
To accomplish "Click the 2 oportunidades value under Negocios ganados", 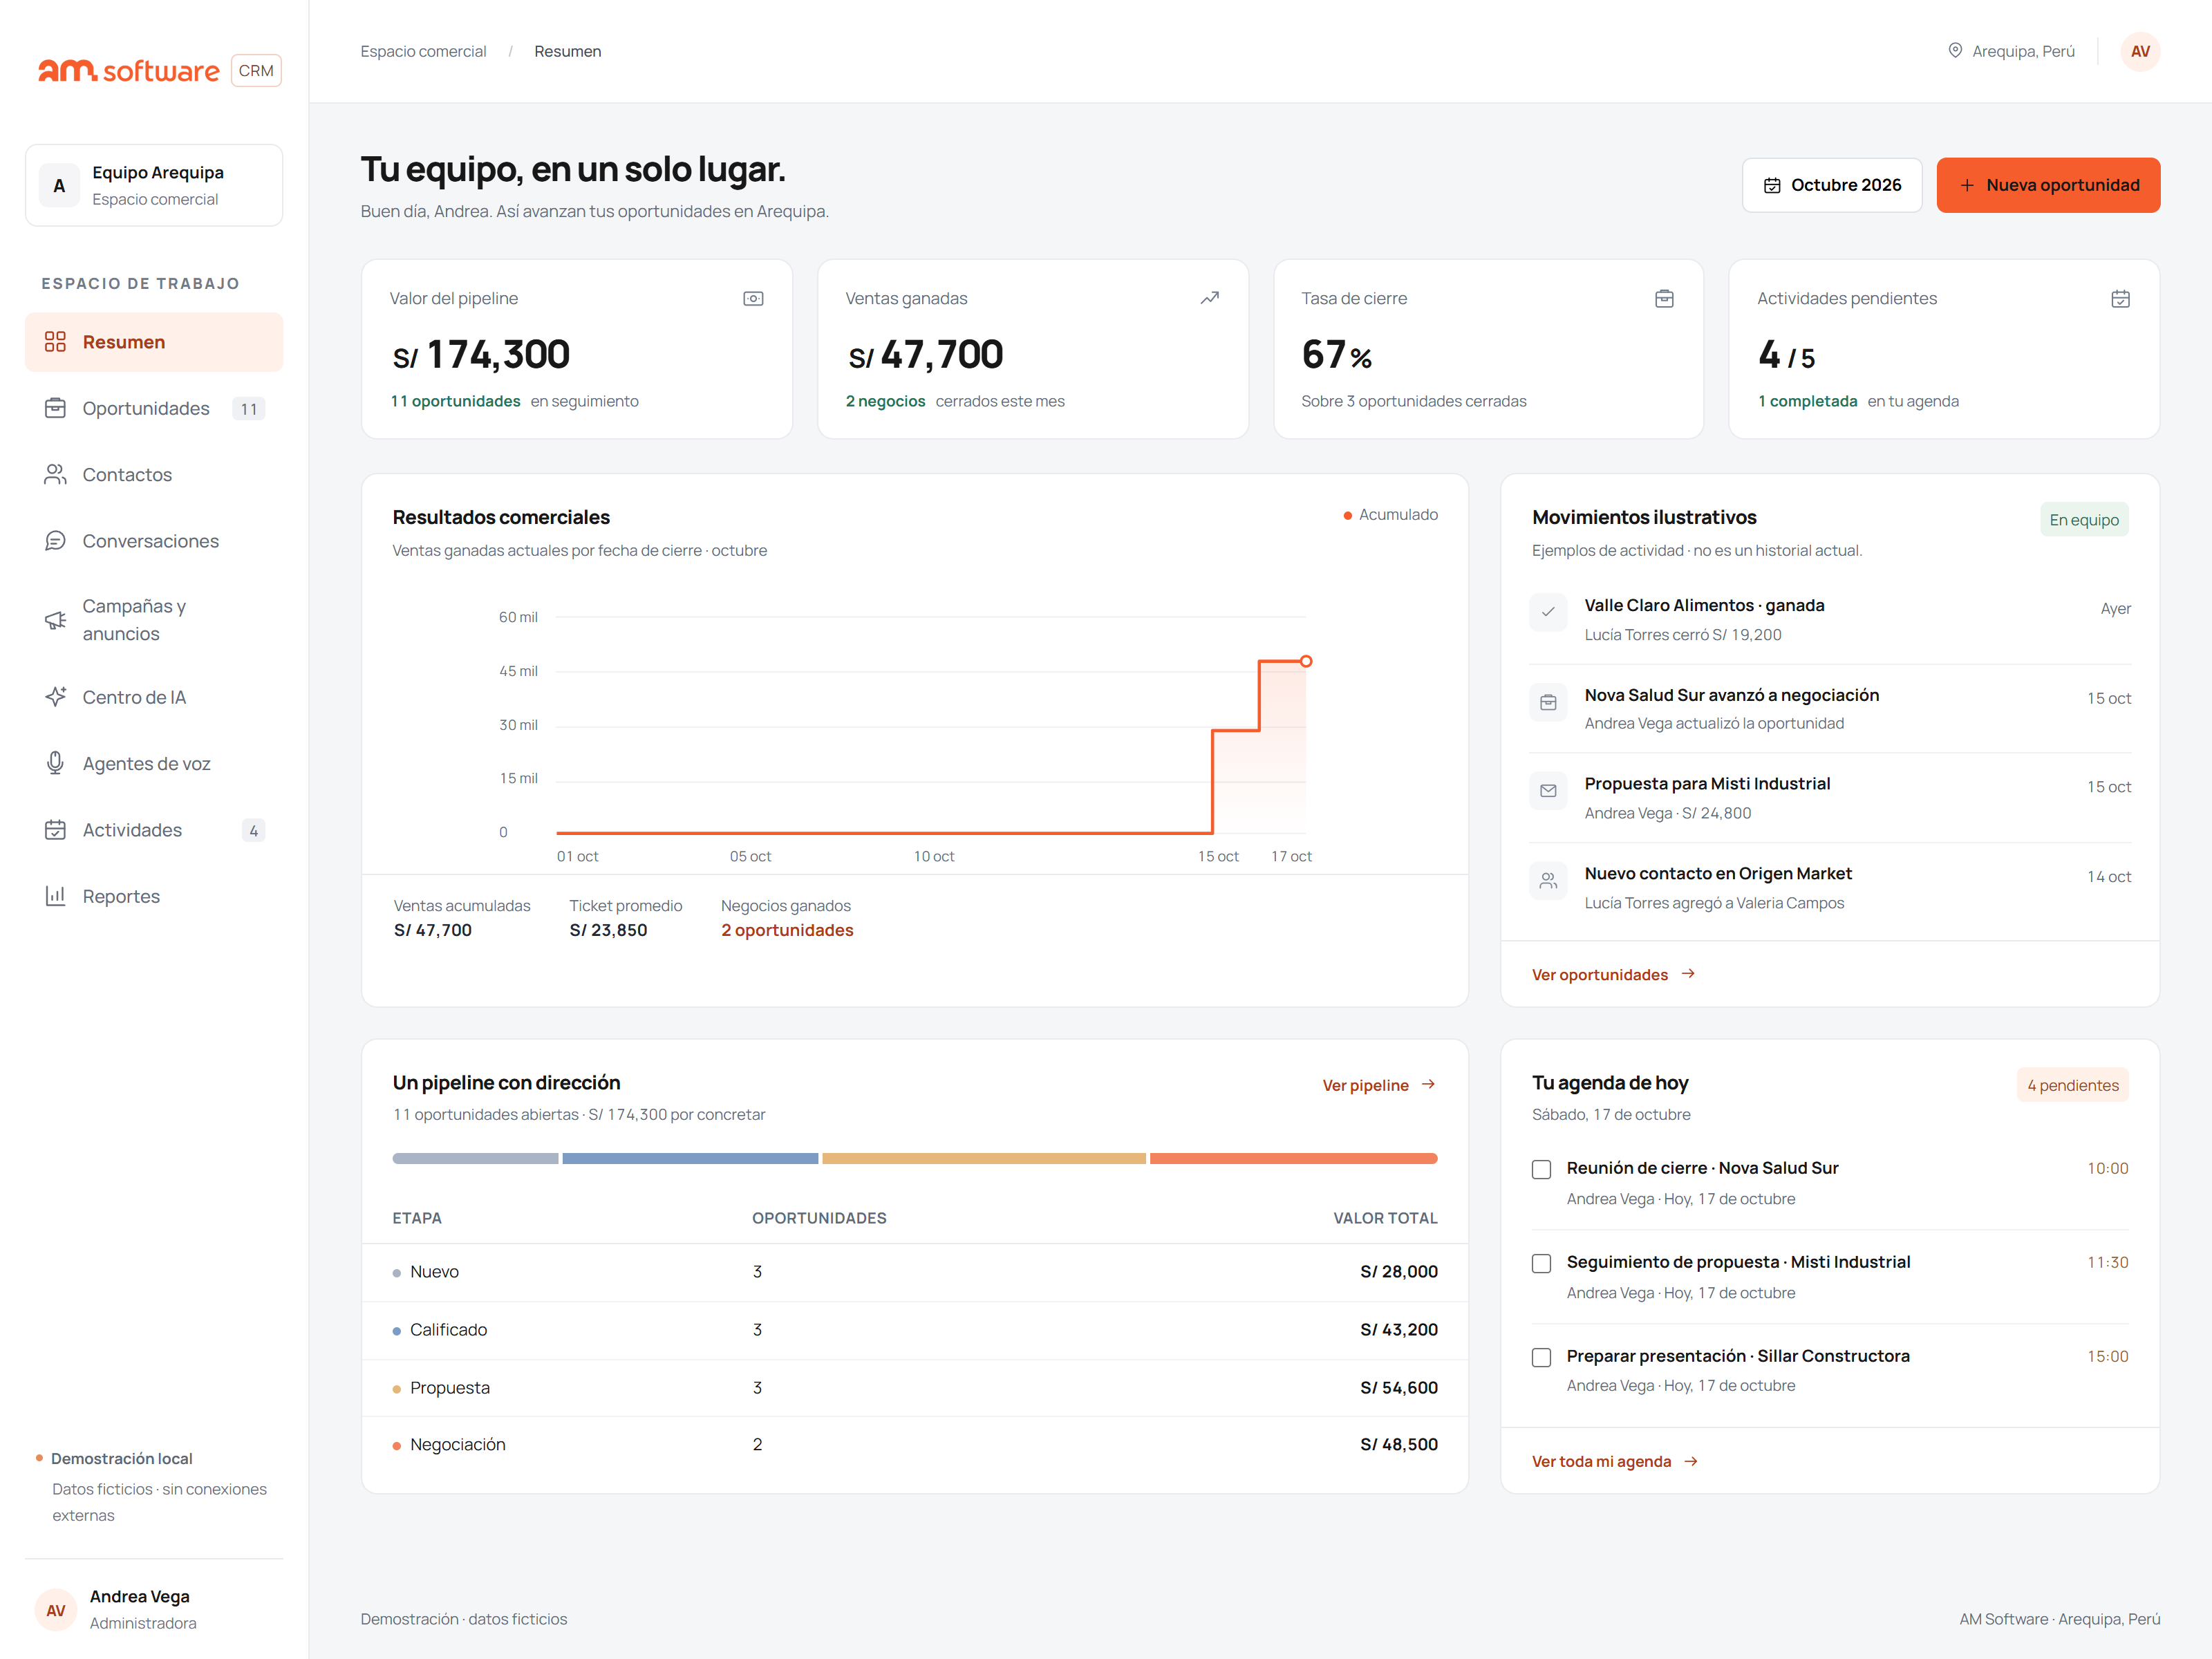I will click(x=787, y=930).
